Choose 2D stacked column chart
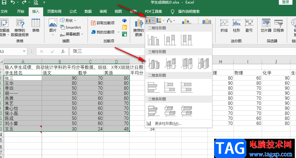 click(170, 40)
